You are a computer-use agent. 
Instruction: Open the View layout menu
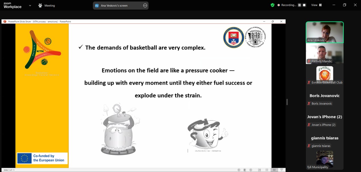pos(316,5)
